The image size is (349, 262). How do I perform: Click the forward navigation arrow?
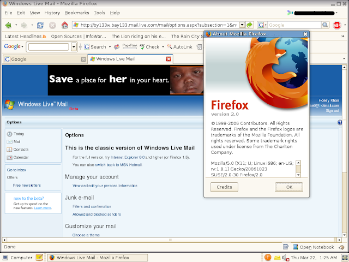click(24, 25)
